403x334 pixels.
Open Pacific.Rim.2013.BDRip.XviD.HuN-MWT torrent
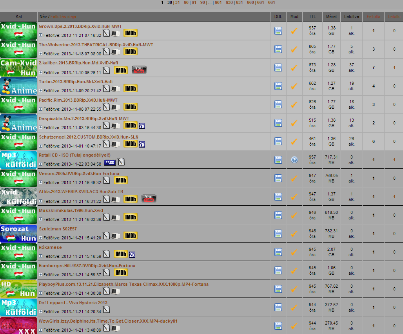click(x=78, y=100)
